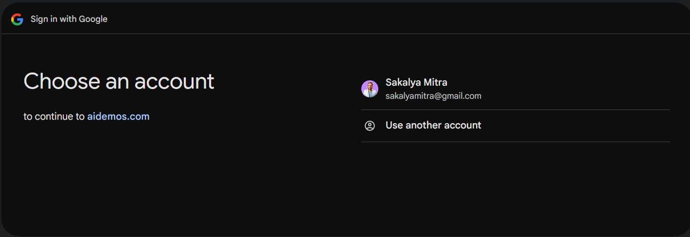The image size is (690, 237).
Task: Click the word 'continue' under the heading
Action: coord(55,117)
